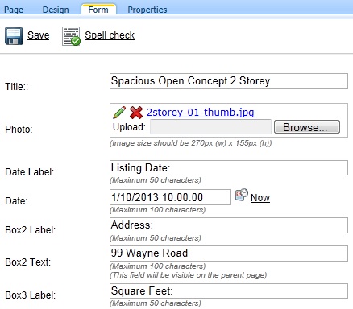Screen dimensions: 353x309
Task: Edit the Date Label field
Action: pyautogui.click(x=229, y=168)
